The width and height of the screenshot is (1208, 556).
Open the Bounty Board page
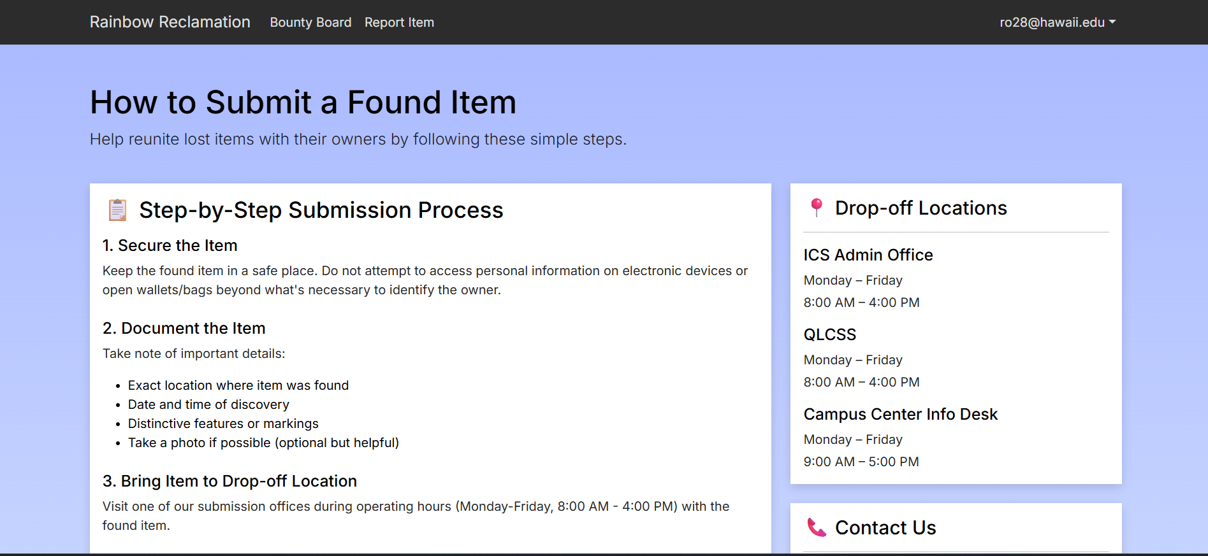[x=310, y=22]
